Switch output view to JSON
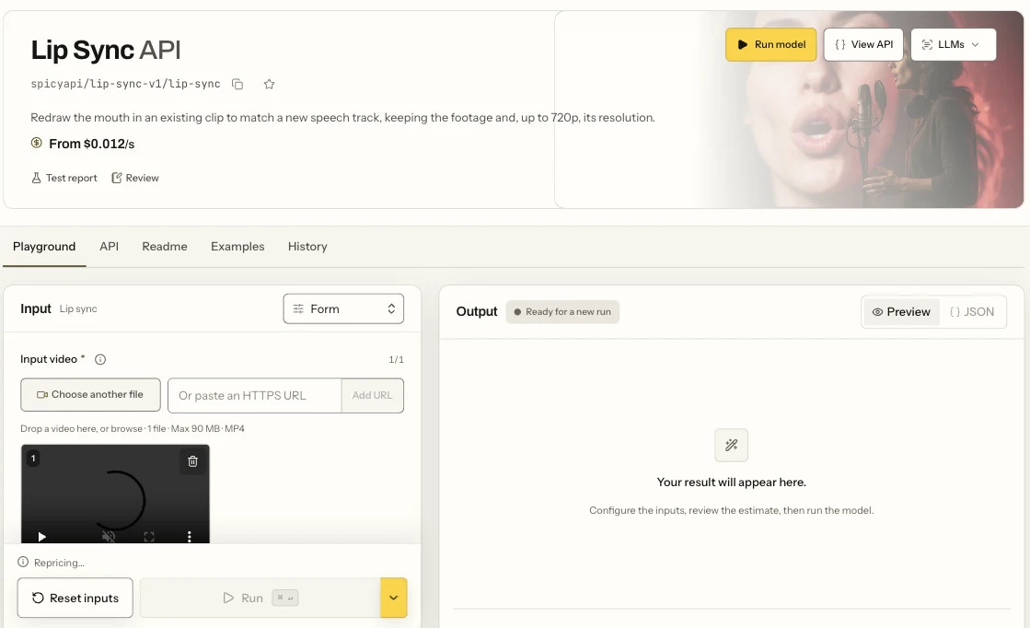1030x628 pixels. click(972, 312)
